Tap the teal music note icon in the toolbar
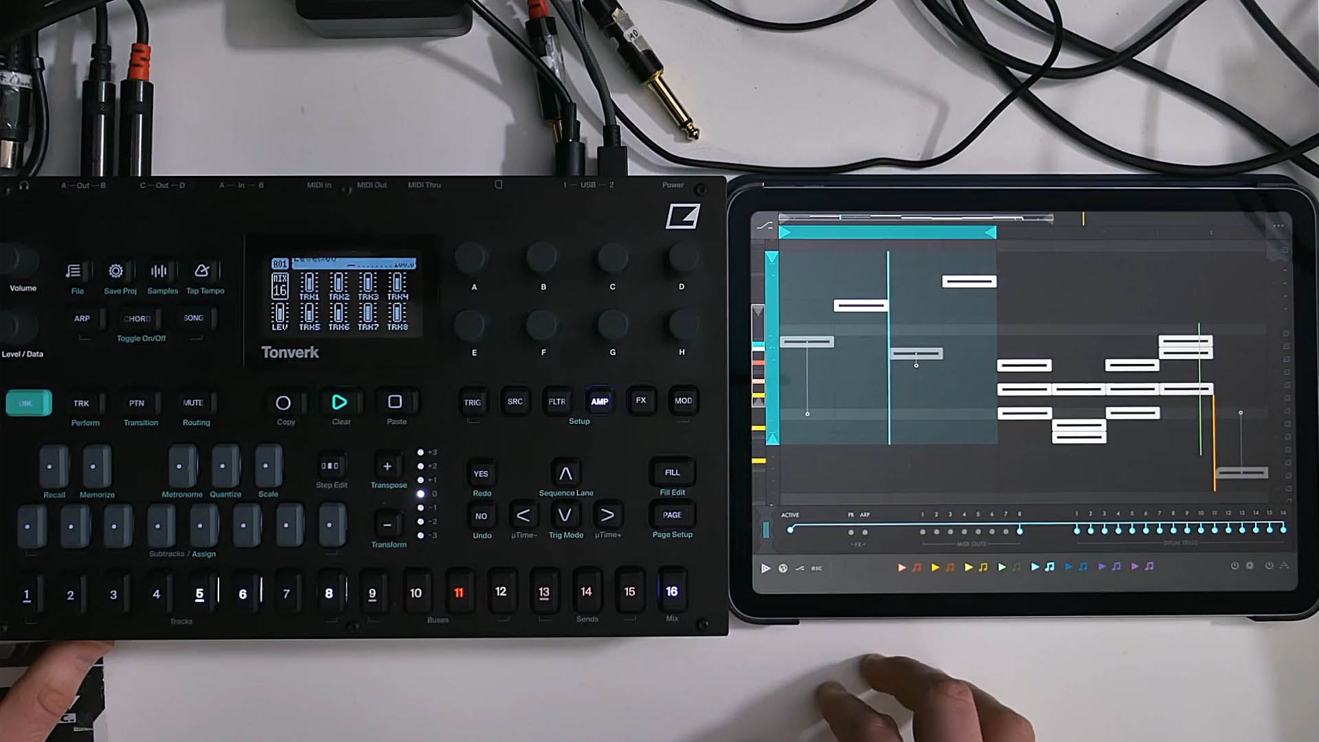The image size is (1319, 742). pos(1049,567)
